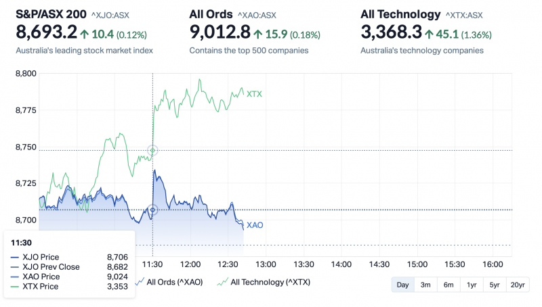Select the 20yr time range
This screenshot has width=542, height=307.
518,285
